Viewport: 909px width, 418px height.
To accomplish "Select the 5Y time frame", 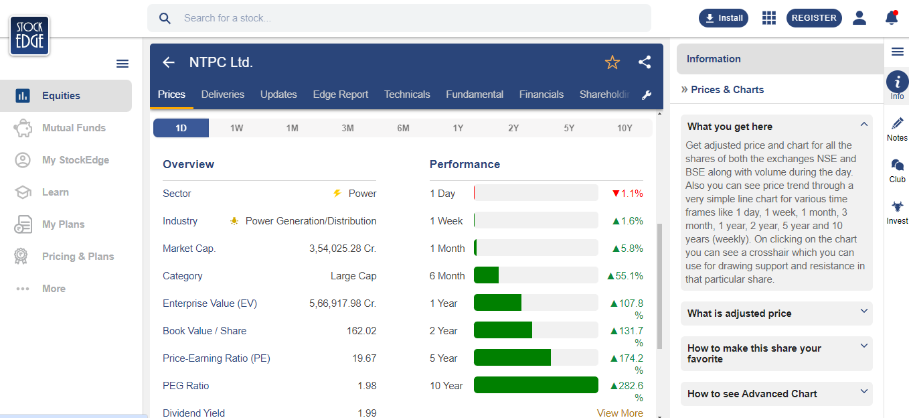I will coord(569,128).
